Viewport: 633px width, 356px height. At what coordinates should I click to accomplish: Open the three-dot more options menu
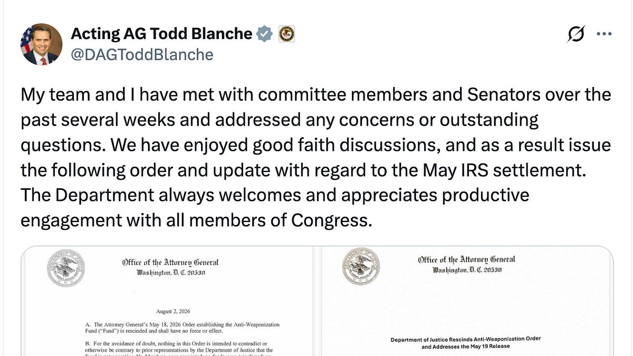(x=603, y=34)
